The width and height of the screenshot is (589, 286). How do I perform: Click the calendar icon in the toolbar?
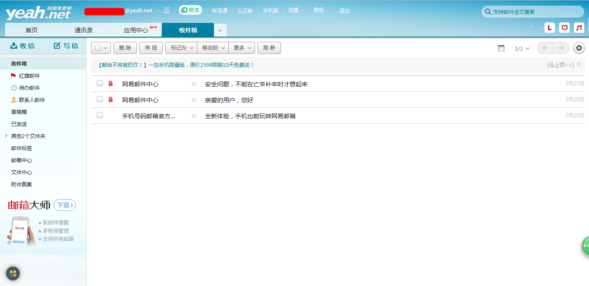[x=501, y=48]
